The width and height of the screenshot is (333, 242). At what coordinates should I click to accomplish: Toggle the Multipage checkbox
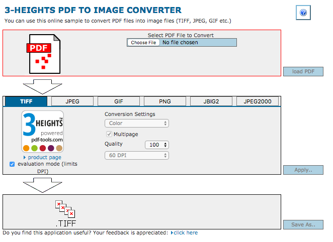point(109,134)
